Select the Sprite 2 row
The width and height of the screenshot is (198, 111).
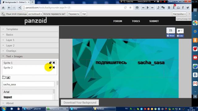tap(29, 68)
